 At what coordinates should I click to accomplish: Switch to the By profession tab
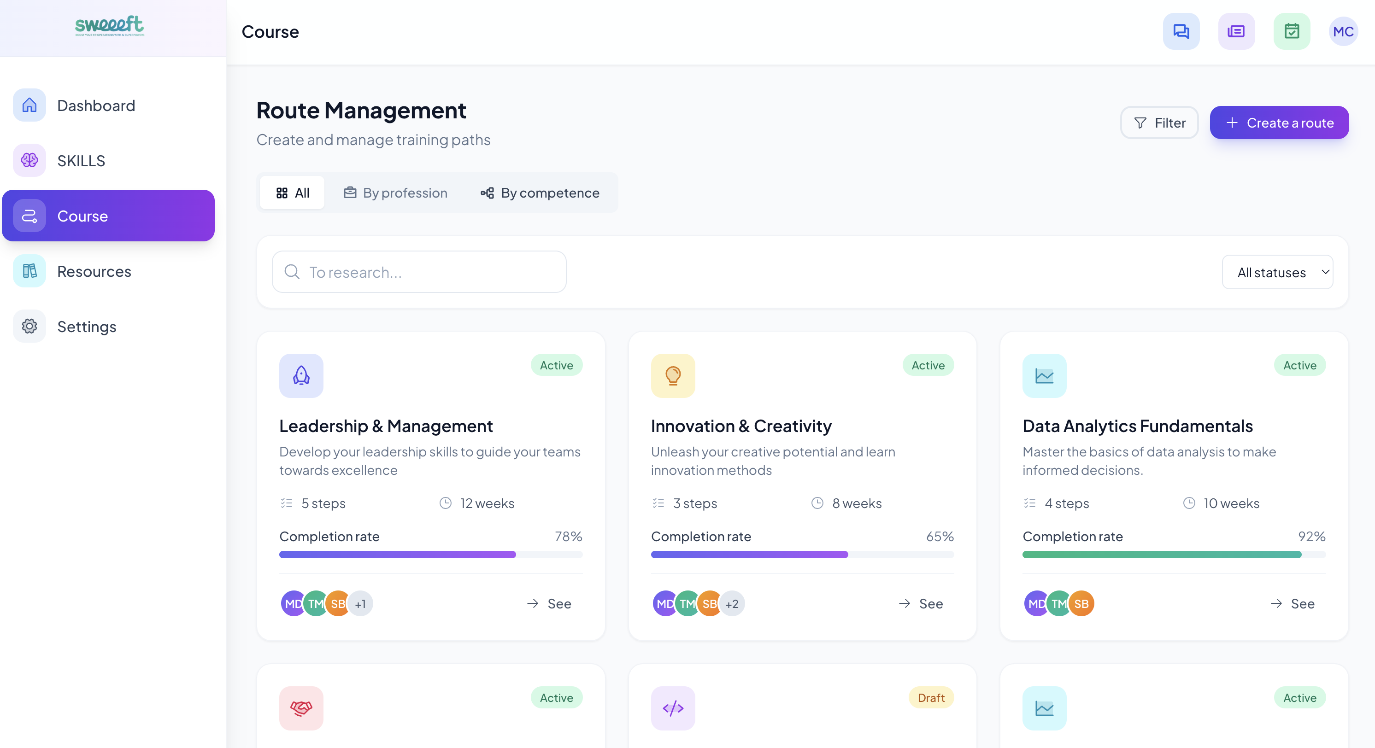click(395, 193)
